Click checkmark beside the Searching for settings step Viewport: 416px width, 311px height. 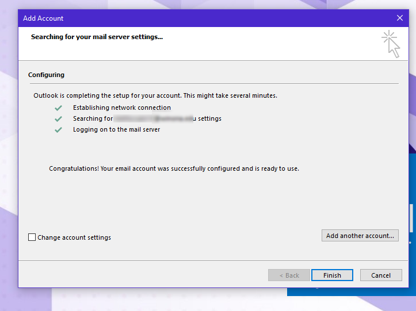tap(58, 118)
